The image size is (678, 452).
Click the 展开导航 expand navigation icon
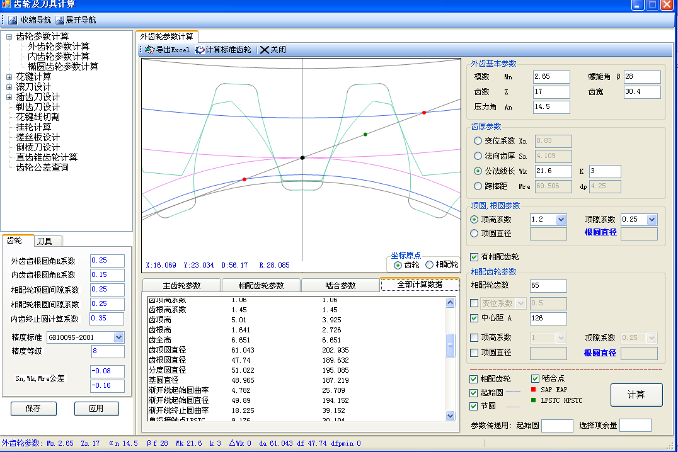click(59, 20)
